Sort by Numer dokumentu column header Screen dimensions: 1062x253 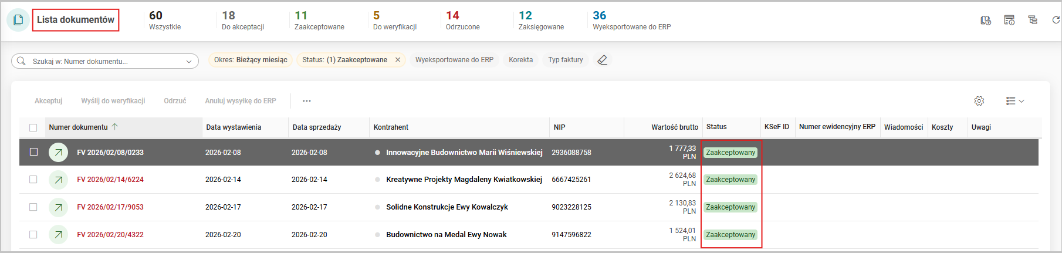coord(79,127)
